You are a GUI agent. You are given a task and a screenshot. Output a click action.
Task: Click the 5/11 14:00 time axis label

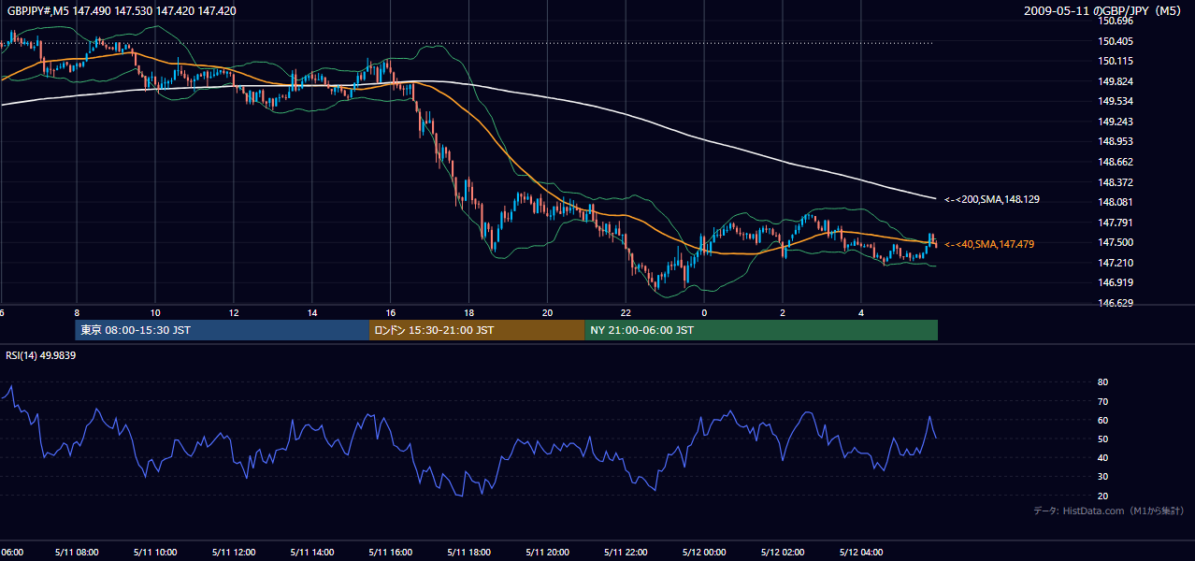pyautogui.click(x=312, y=552)
